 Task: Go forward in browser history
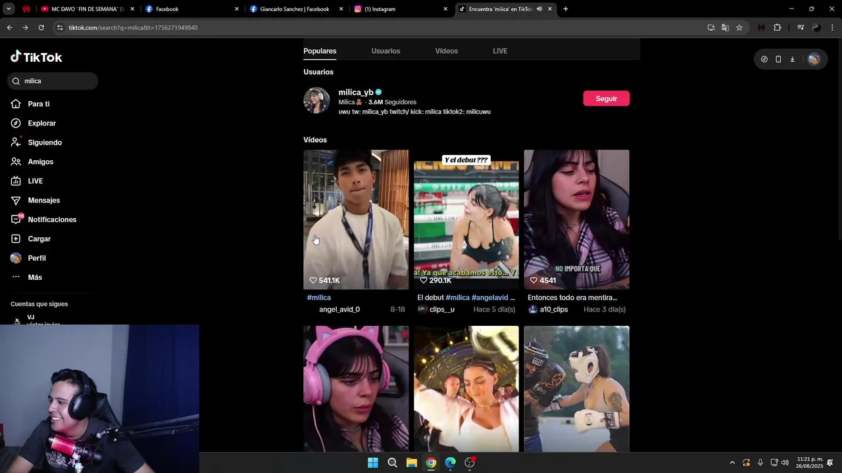25,28
